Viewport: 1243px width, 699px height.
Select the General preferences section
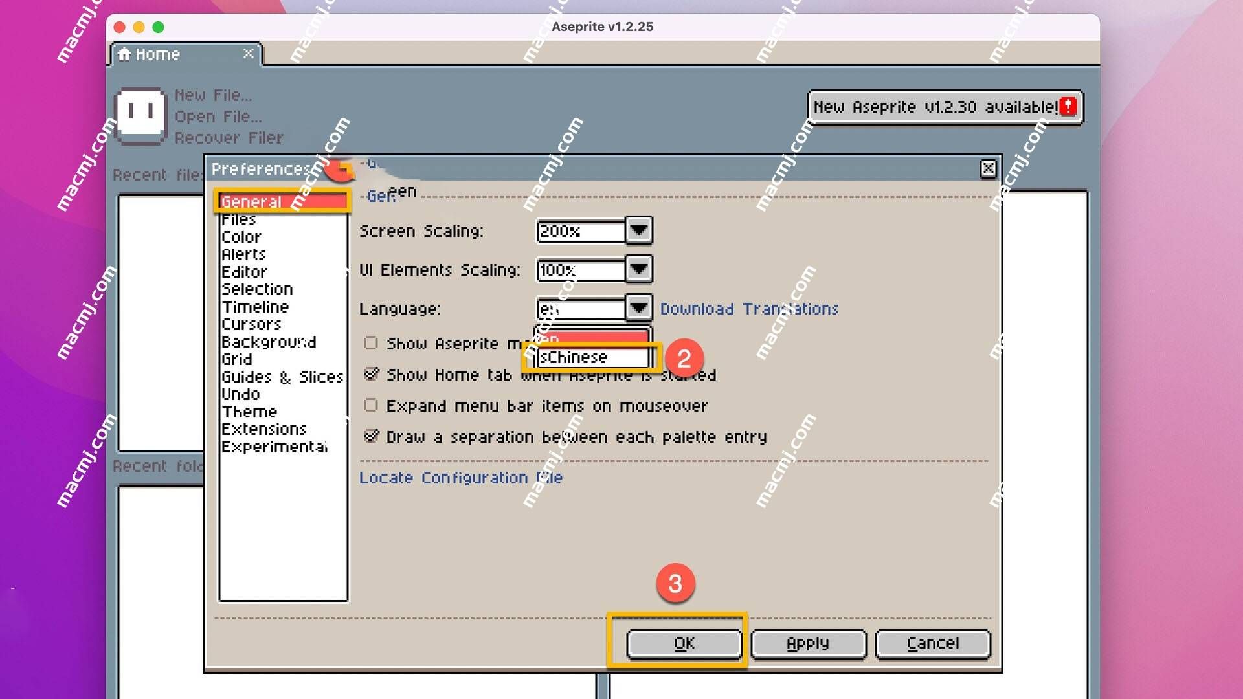pyautogui.click(x=283, y=201)
